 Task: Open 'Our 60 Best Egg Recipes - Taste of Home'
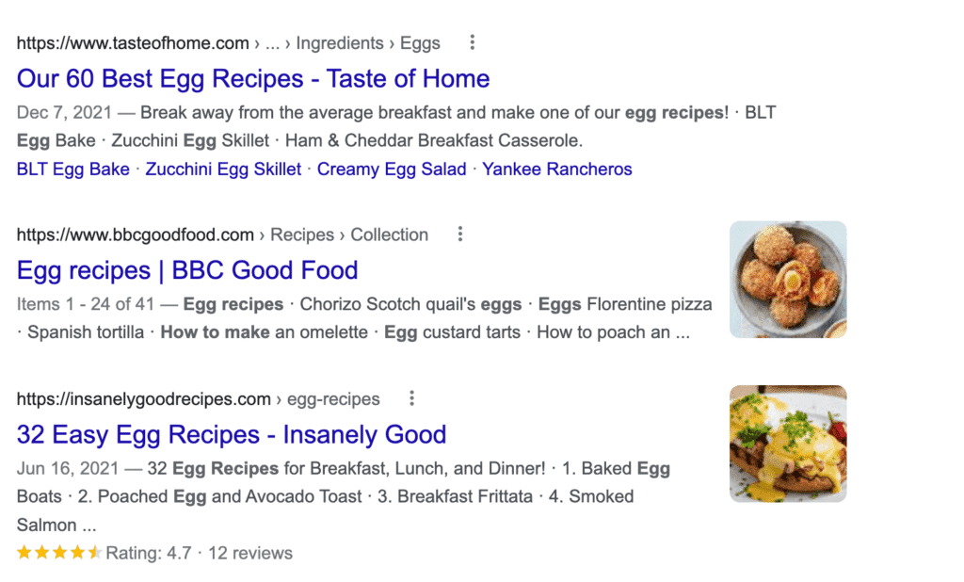pos(252,78)
